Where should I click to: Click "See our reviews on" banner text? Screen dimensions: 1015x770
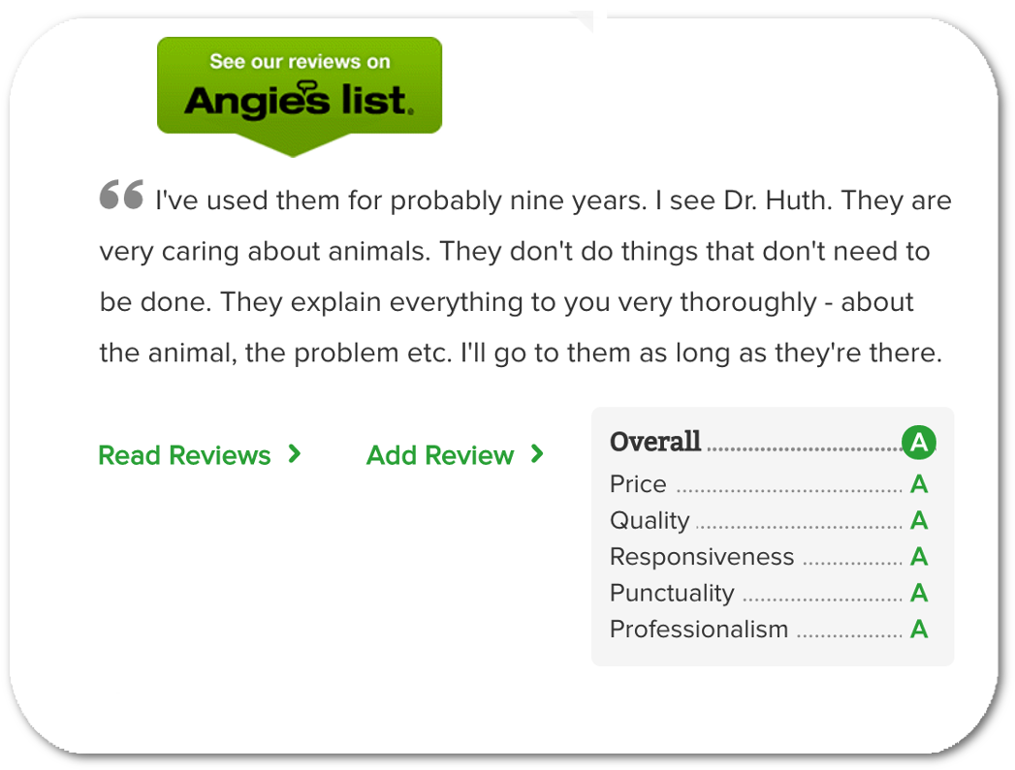point(300,61)
